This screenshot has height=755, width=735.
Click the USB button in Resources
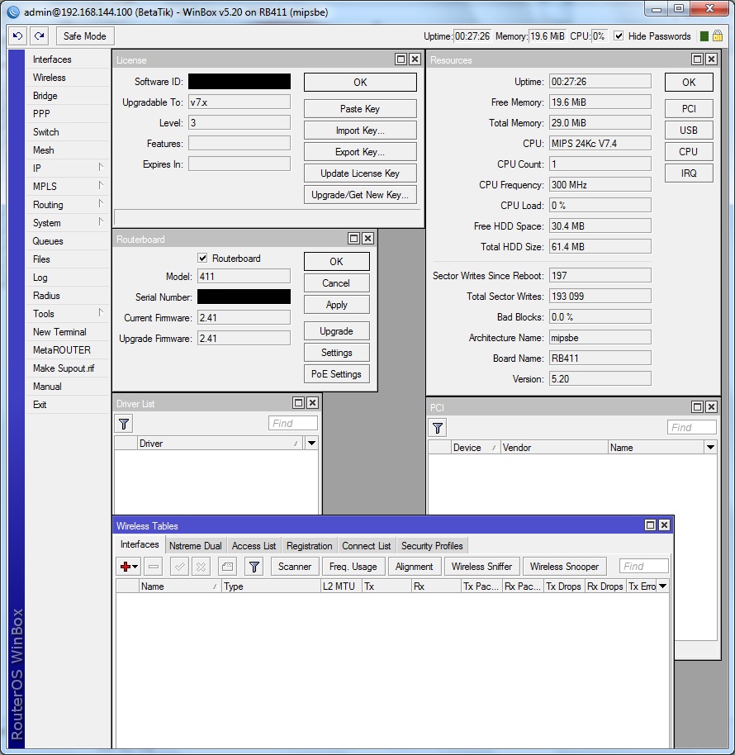click(x=689, y=131)
